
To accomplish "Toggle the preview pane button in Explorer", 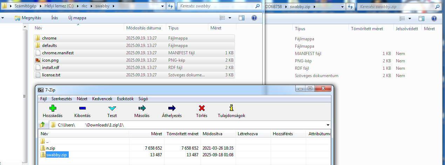I will pyautogui.click(x=242, y=18).
